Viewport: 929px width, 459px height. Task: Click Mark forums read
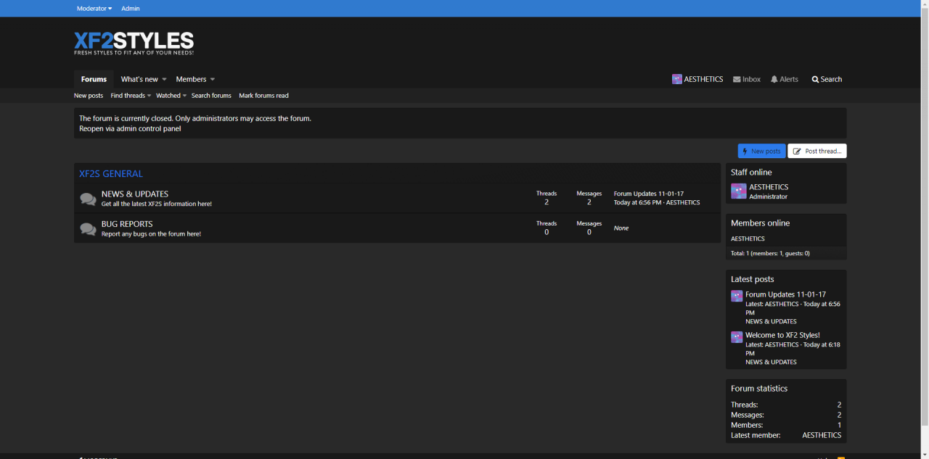[263, 96]
